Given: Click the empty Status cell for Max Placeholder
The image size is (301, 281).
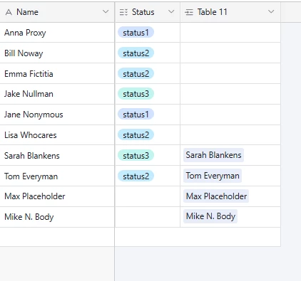Looking at the screenshot, I should coord(148,196).
